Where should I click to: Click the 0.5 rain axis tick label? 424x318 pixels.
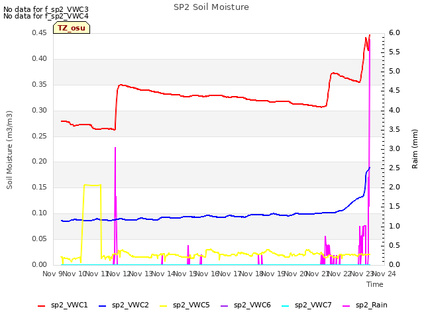click(394, 245)
